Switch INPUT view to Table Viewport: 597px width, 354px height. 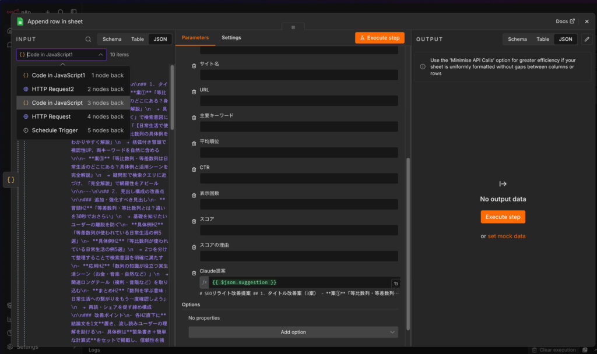(138, 39)
